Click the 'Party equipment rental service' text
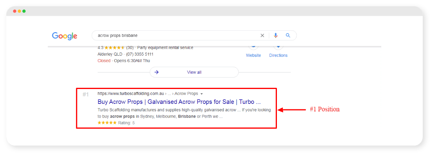The image size is (433, 156). (x=165, y=47)
